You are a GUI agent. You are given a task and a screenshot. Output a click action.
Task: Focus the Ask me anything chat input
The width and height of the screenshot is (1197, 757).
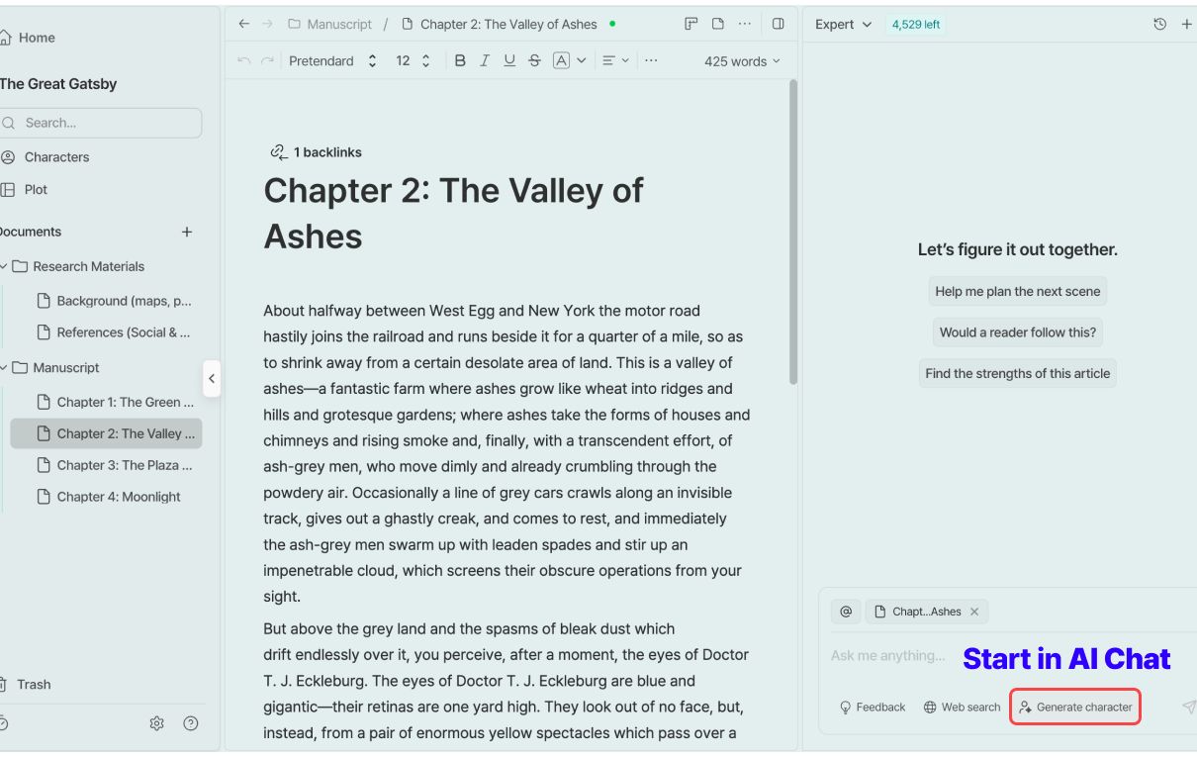(890, 656)
